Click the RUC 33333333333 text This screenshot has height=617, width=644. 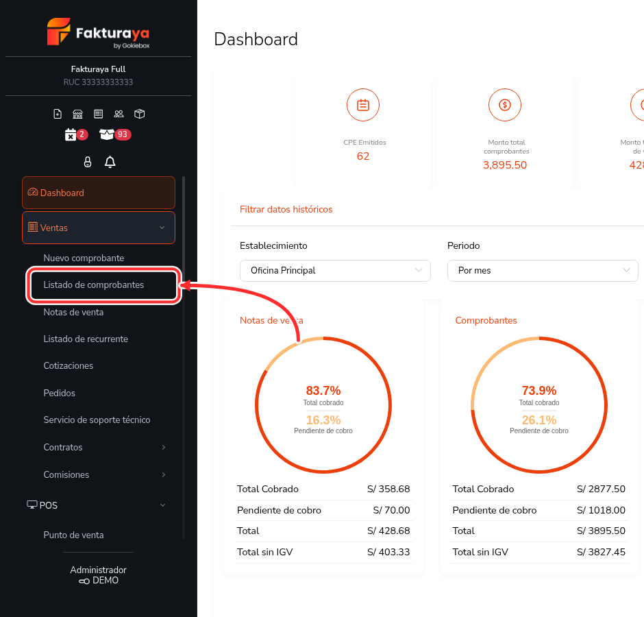pos(98,82)
